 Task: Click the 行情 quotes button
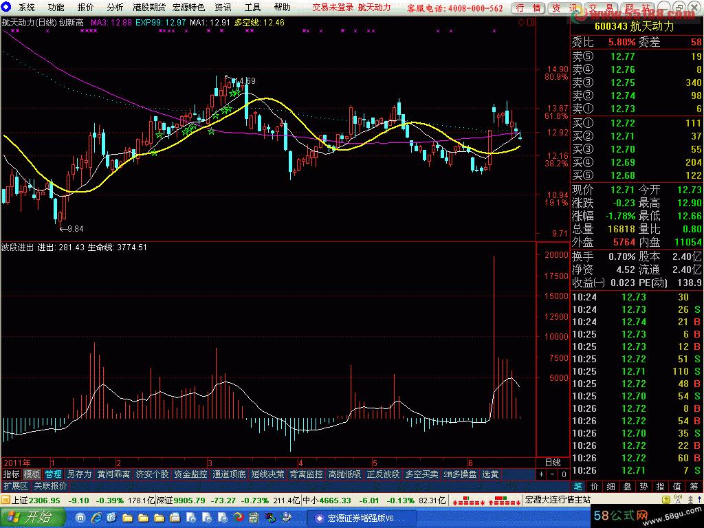528,8
